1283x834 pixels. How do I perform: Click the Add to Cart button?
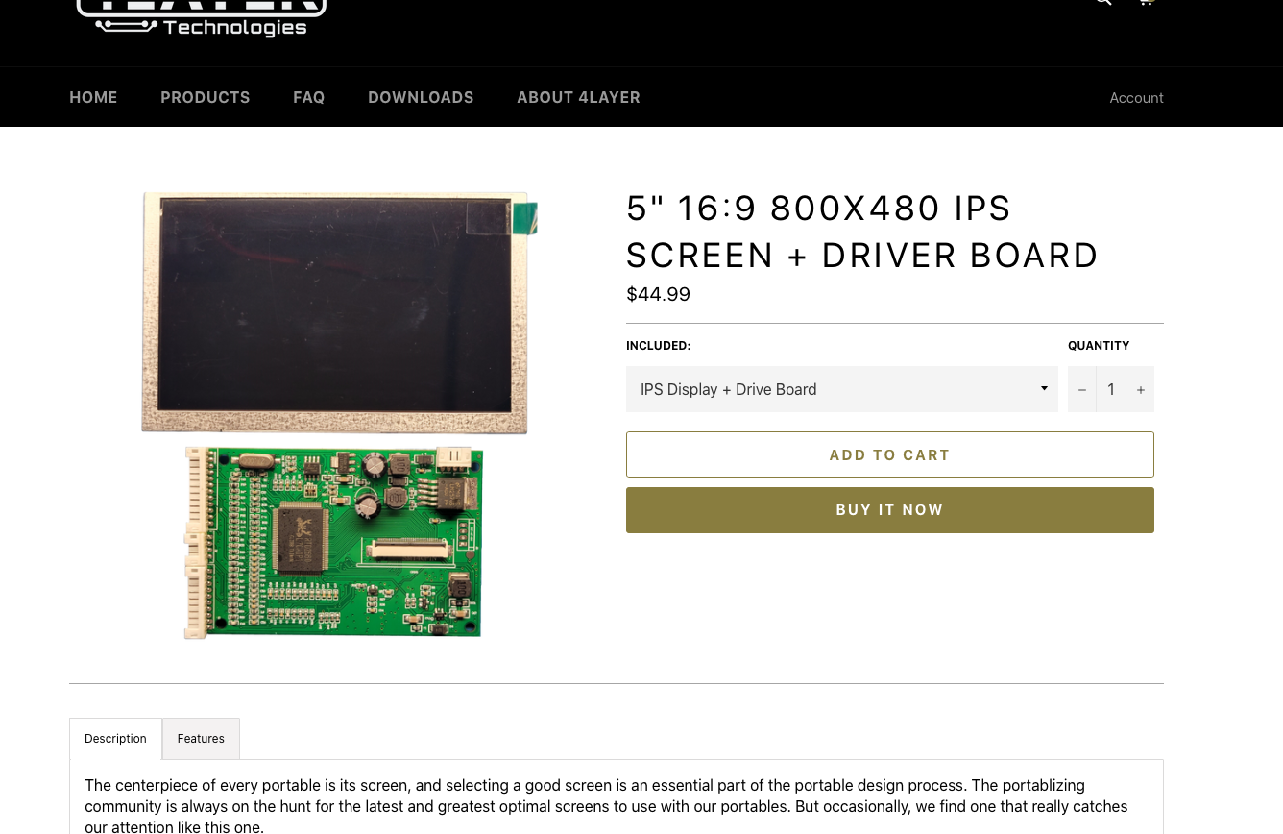tap(890, 454)
